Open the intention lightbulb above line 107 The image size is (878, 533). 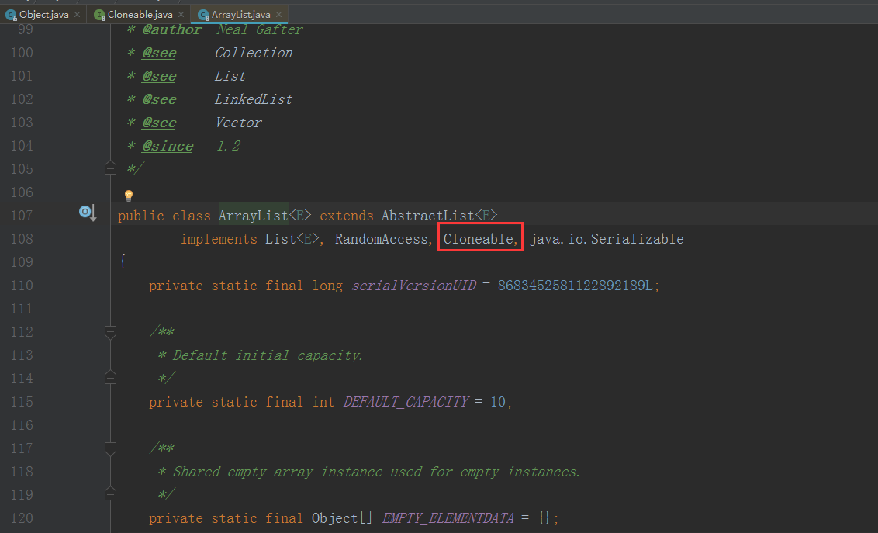[129, 196]
